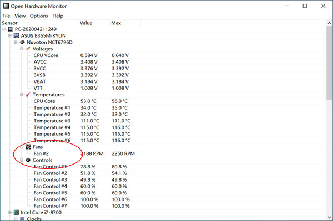Click the computer icon beside PC-202004211249

[10, 29]
